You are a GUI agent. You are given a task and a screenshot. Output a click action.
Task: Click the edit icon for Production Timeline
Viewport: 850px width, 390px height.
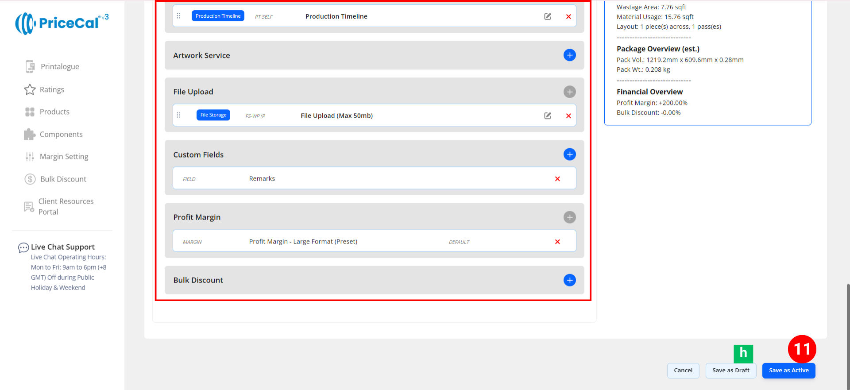coord(548,16)
